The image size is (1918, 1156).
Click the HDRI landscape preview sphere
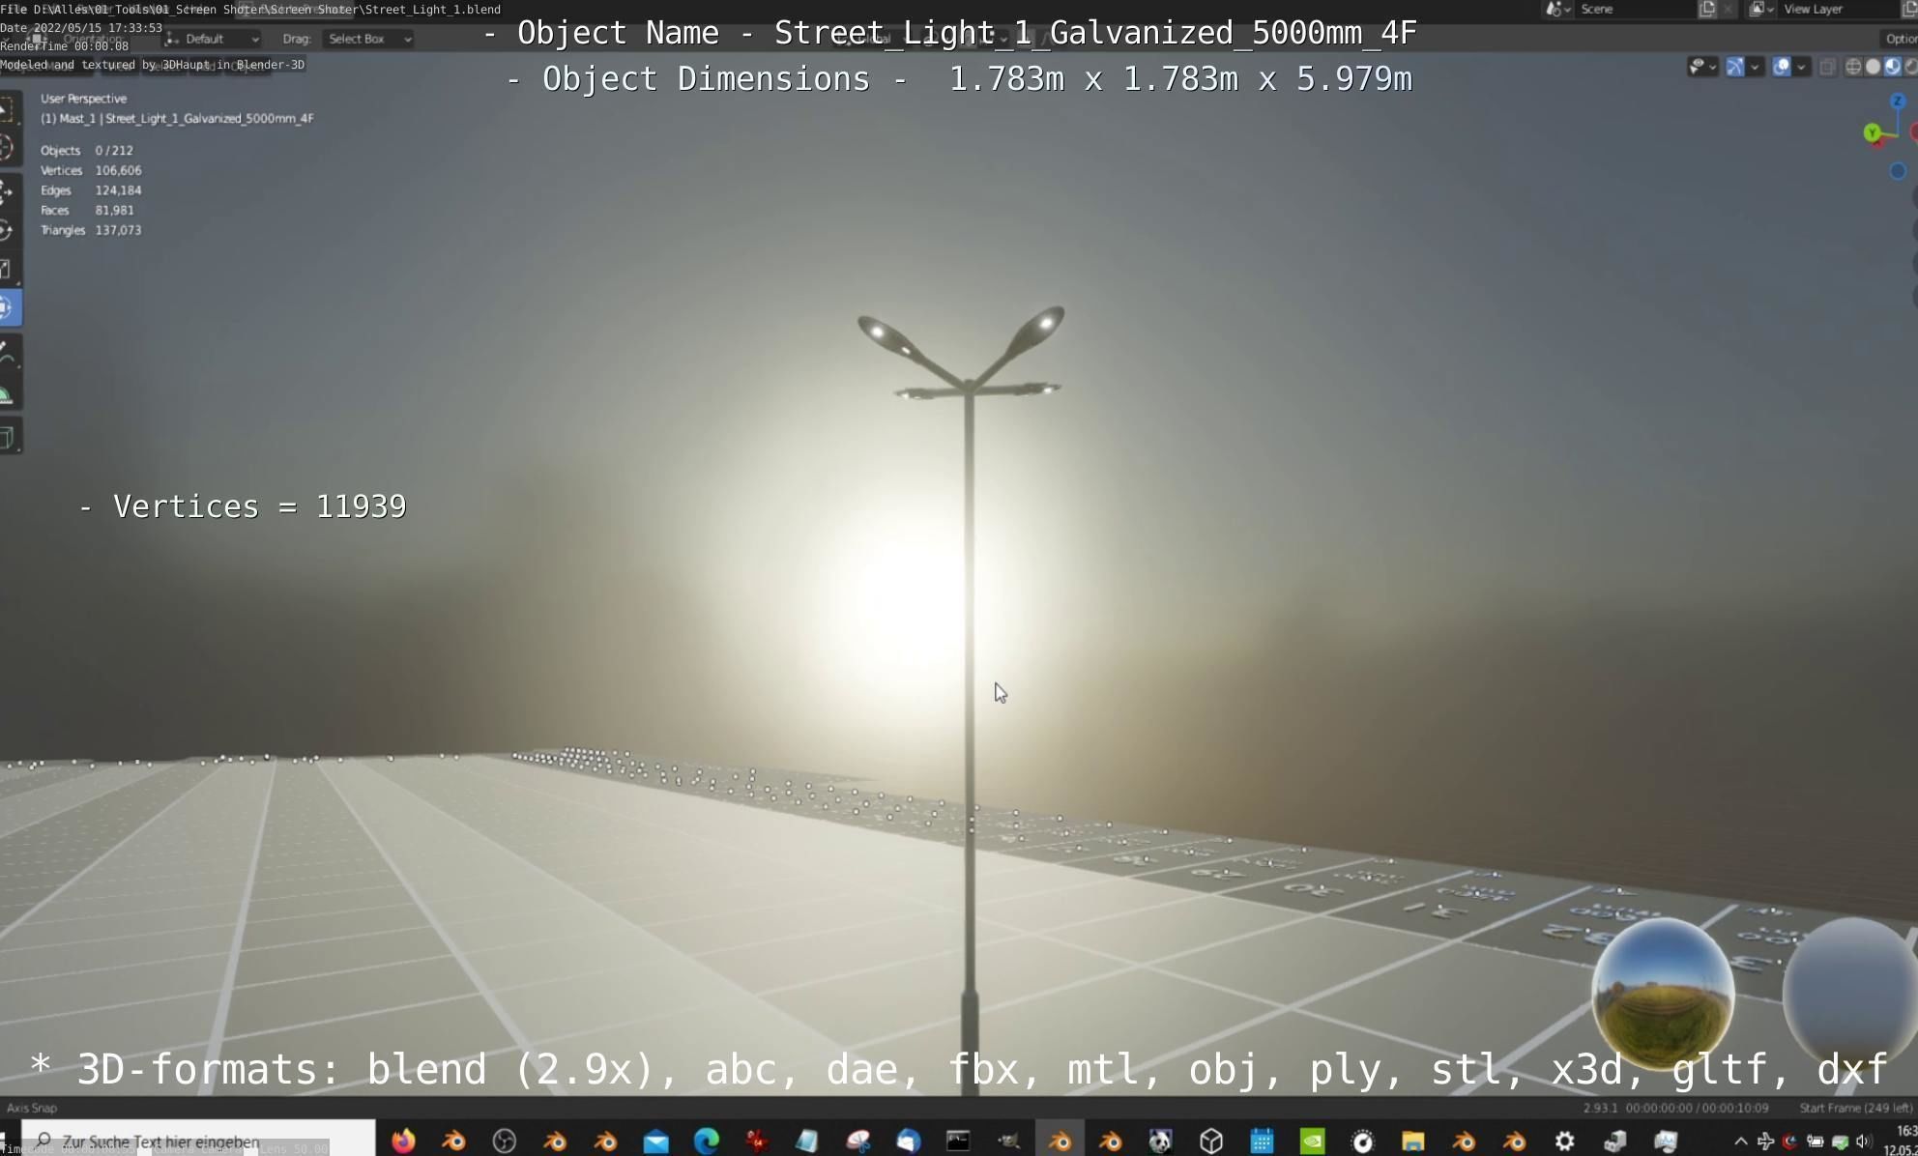(1663, 993)
